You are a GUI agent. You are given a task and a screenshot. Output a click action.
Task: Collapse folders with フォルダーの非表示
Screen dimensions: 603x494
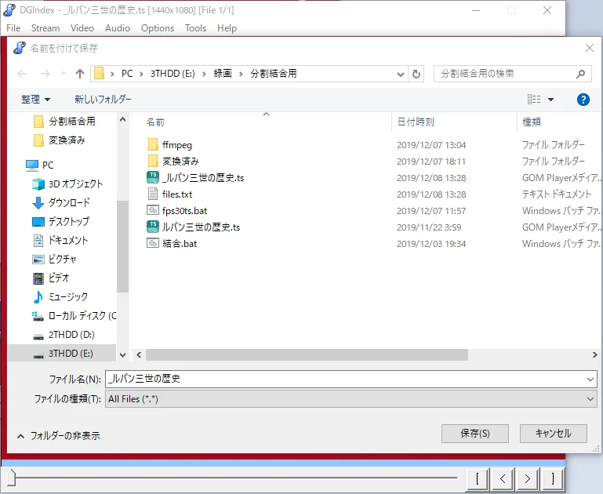pyautogui.click(x=59, y=435)
